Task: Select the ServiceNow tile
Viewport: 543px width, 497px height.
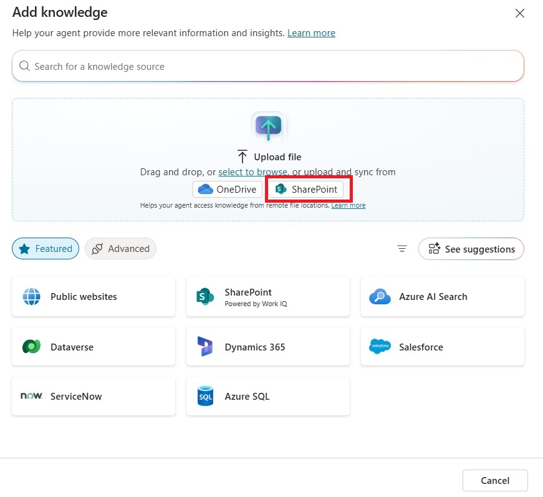Action: (94, 397)
